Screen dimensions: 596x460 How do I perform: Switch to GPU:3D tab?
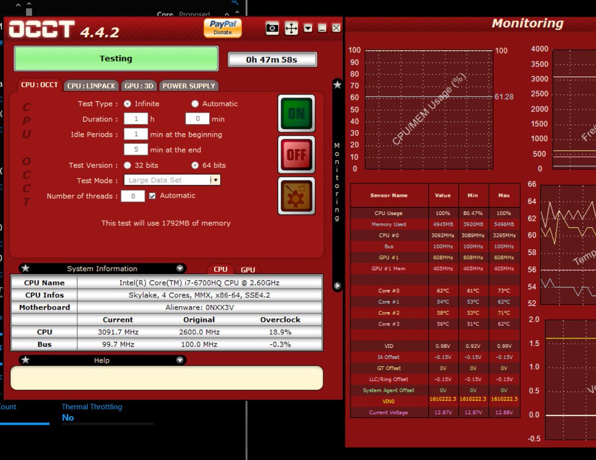(139, 85)
